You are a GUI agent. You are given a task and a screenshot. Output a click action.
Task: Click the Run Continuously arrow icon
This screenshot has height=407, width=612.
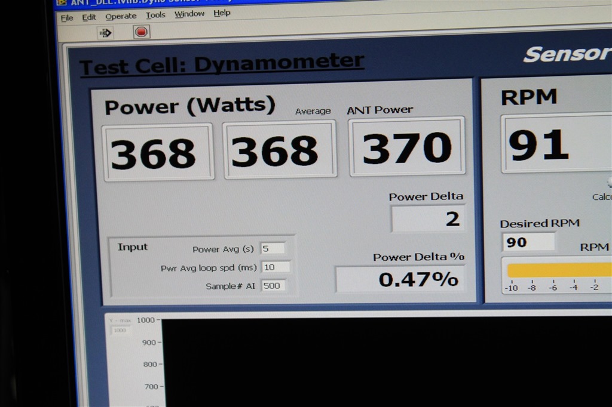click(105, 33)
